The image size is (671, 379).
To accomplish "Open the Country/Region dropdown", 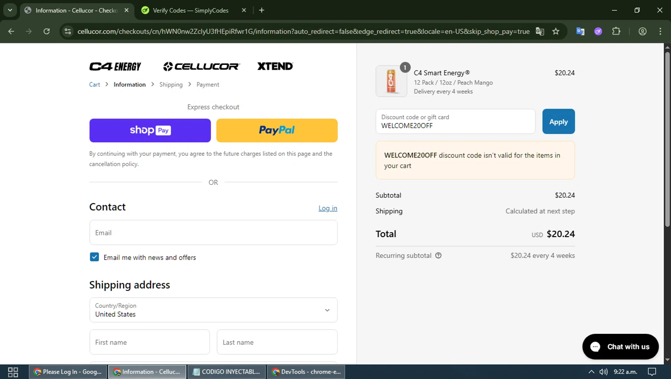I will click(x=213, y=310).
